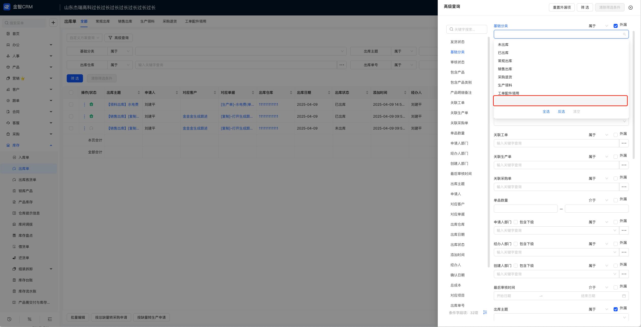Image resolution: width=641 pixels, height=327 pixels.
Task: Click the settings sliders icon at sidebar bottom
Action: click(x=30, y=319)
